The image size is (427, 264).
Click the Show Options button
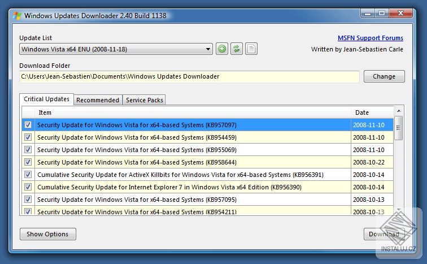(47, 234)
